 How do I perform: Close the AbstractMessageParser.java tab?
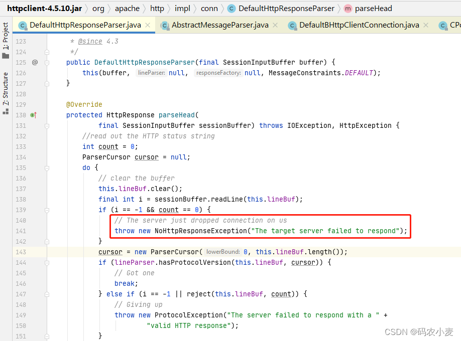275,25
